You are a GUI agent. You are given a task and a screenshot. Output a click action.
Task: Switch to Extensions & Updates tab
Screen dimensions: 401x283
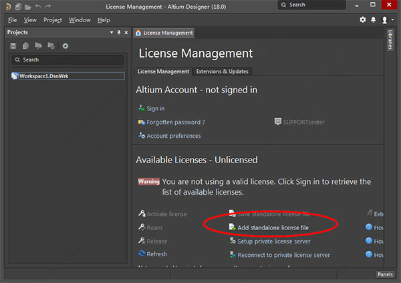223,72
